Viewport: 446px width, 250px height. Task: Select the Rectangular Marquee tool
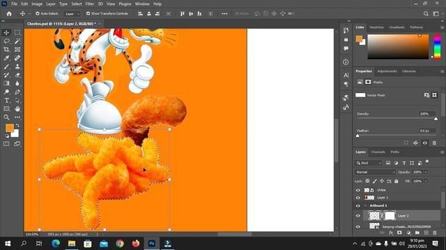click(17, 33)
